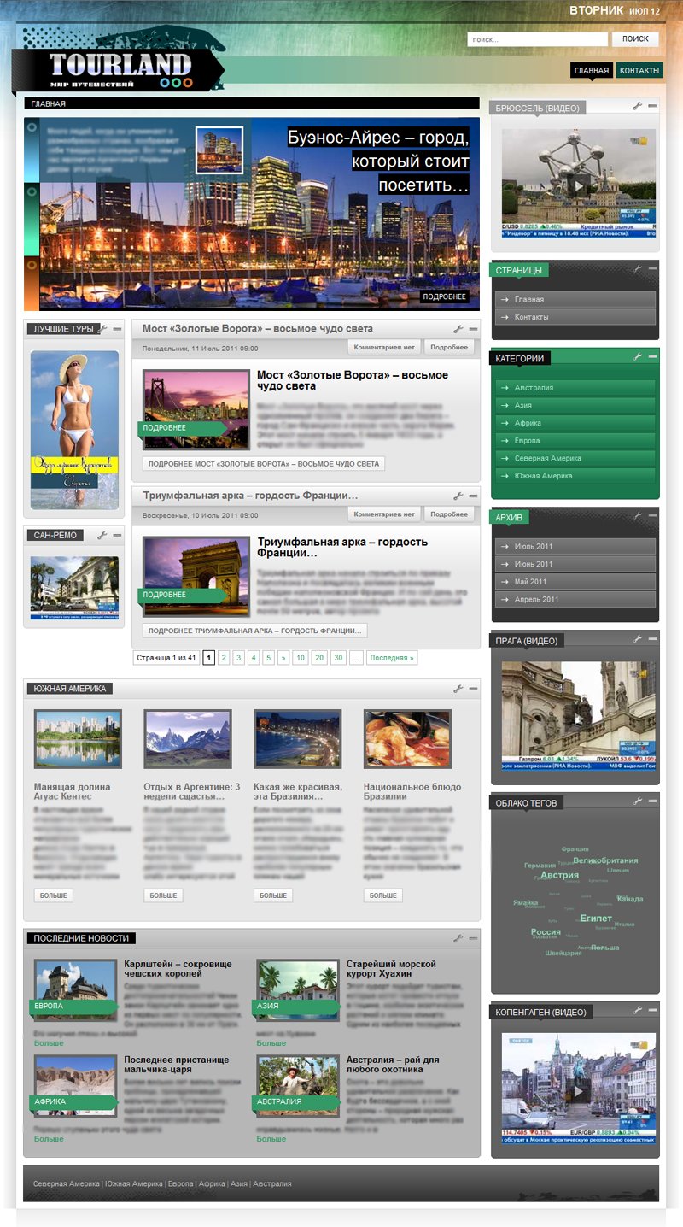Screen dimensions: 683x1227
Task: Click the wrench icon on Страницы widget
Action: pos(637,268)
